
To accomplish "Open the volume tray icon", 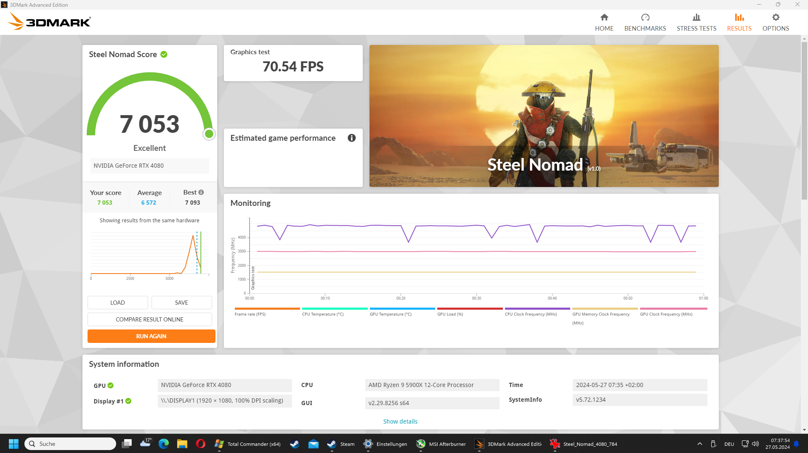I will coord(755,444).
